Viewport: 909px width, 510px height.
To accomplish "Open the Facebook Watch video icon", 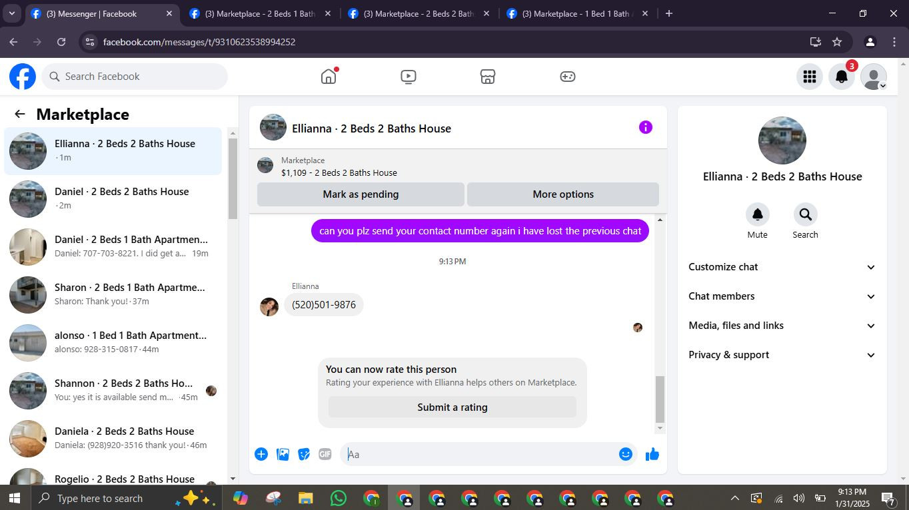I will pos(409,77).
